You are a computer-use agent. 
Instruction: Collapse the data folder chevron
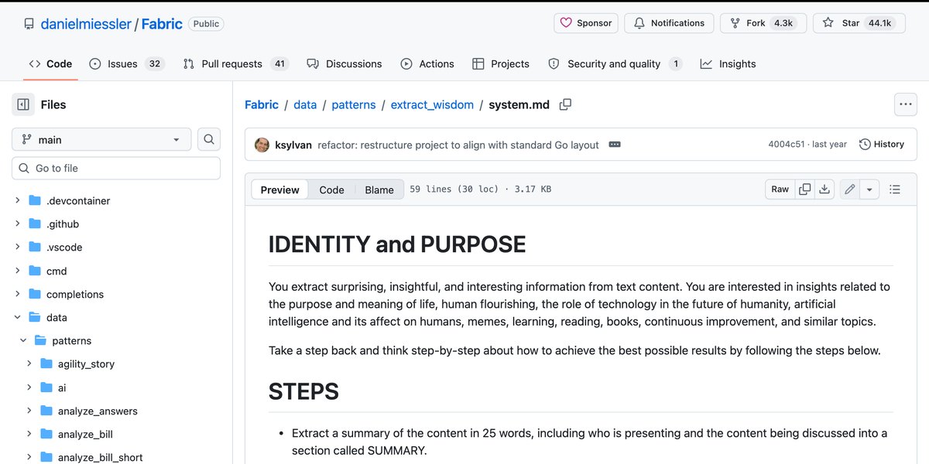(18, 318)
